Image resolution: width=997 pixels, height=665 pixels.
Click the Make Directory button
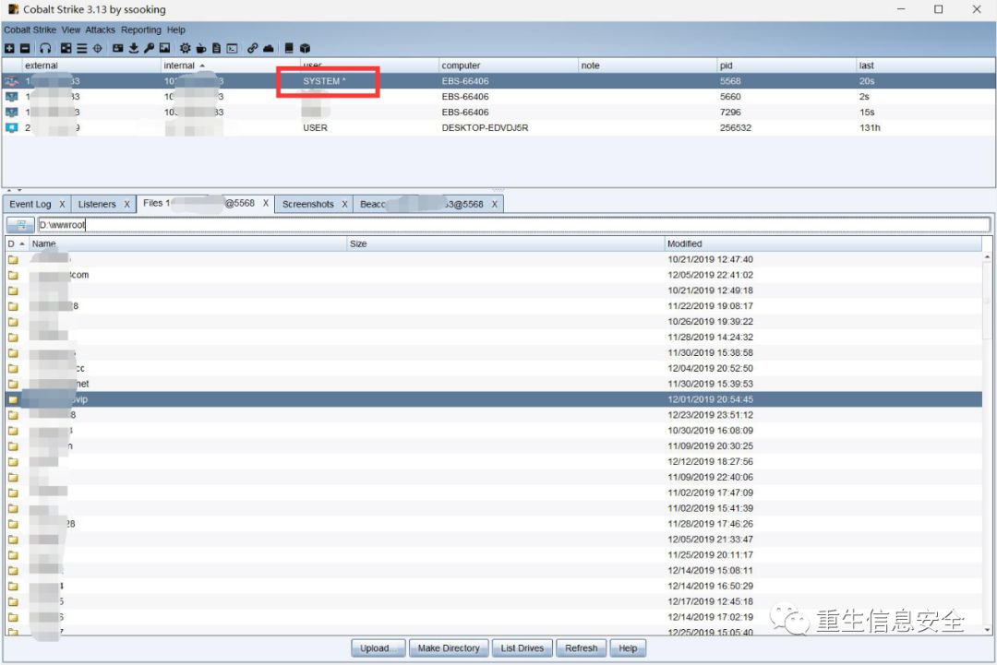(x=449, y=647)
